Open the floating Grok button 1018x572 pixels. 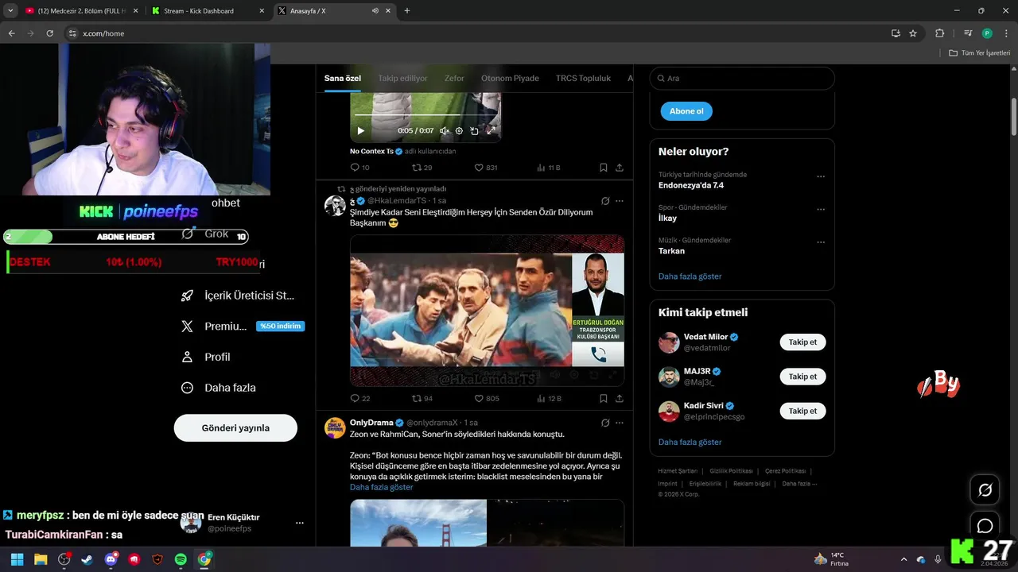pos(985,490)
